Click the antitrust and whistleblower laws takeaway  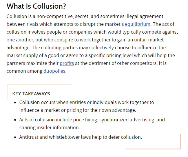point(81,137)
